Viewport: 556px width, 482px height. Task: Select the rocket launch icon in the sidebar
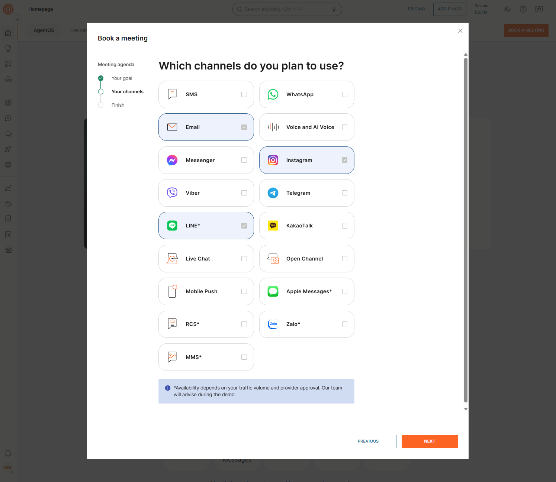pyautogui.click(x=8, y=149)
